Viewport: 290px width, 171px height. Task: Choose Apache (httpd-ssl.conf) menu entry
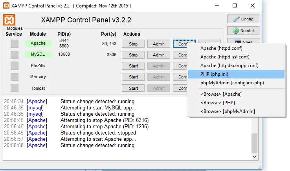tap(236, 57)
